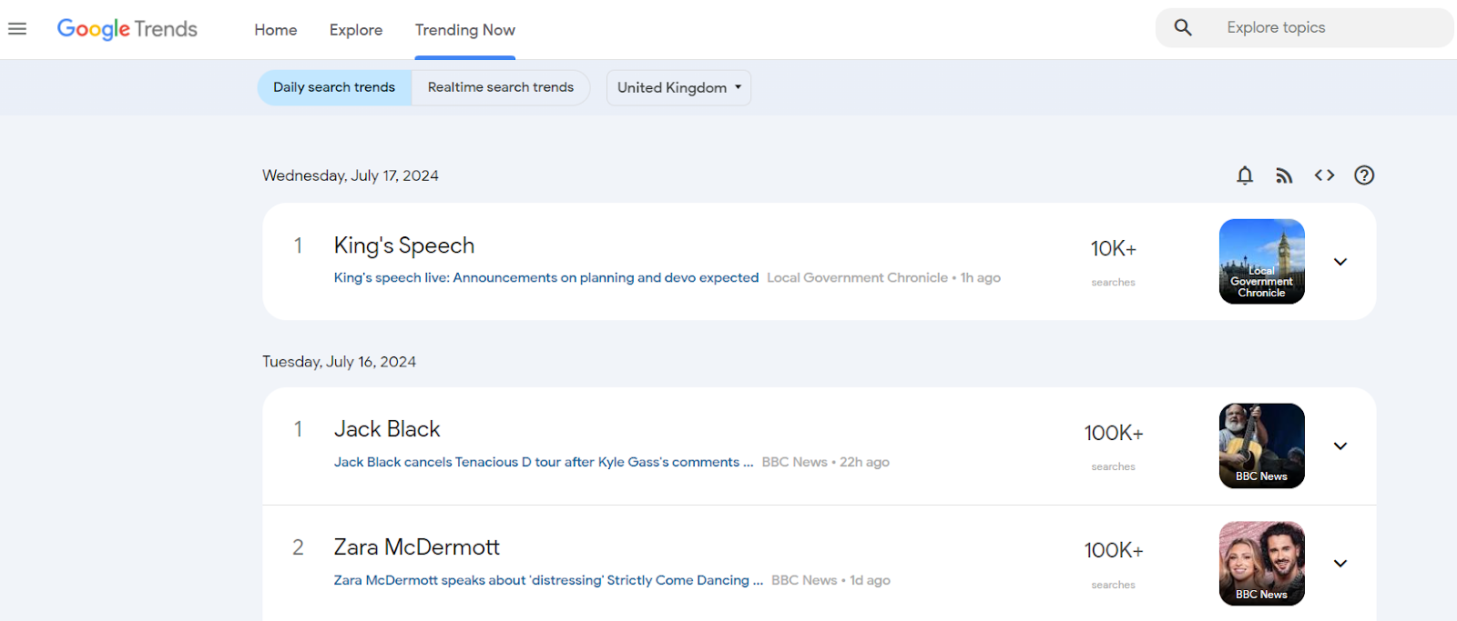
Task: Open the hamburger main menu
Action: tap(17, 29)
